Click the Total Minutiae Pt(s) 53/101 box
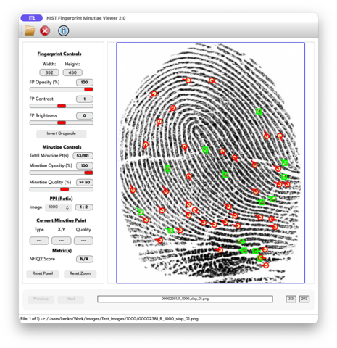This screenshot has height=348, width=337. point(83,156)
